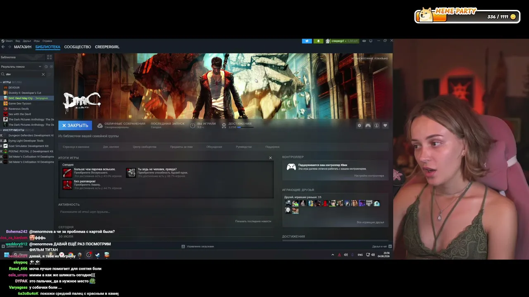Open the Steam icon in Windows taskbar
The image size is (529, 297).
(98, 255)
